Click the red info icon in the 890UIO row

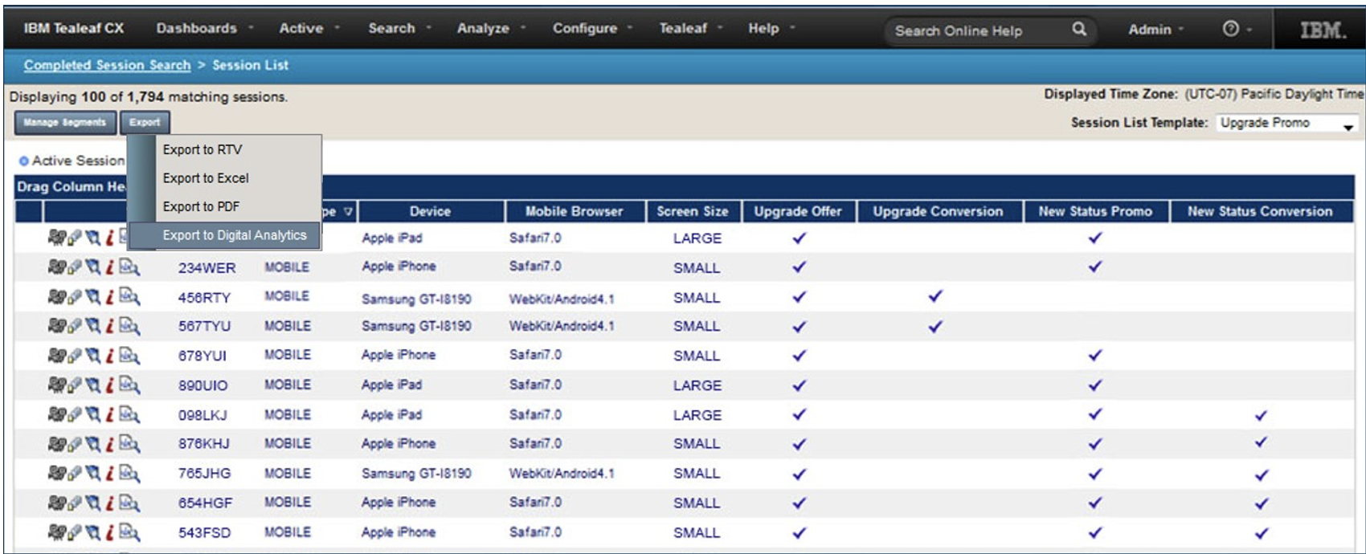(x=109, y=385)
